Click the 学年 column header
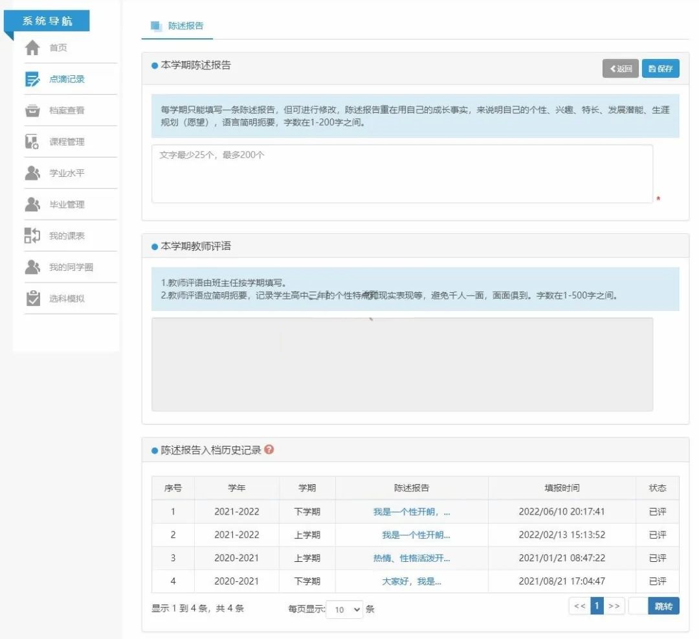This screenshot has height=639, width=699. click(x=237, y=488)
